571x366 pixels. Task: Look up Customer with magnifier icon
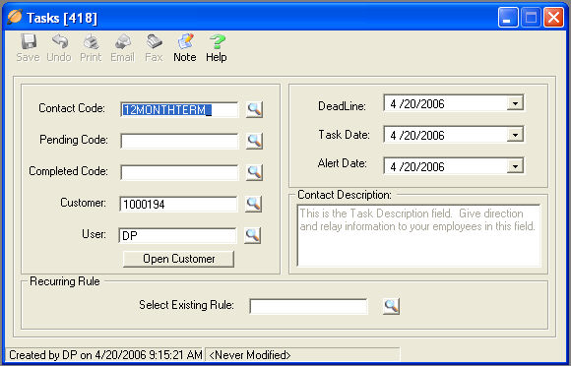click(253, 204)
